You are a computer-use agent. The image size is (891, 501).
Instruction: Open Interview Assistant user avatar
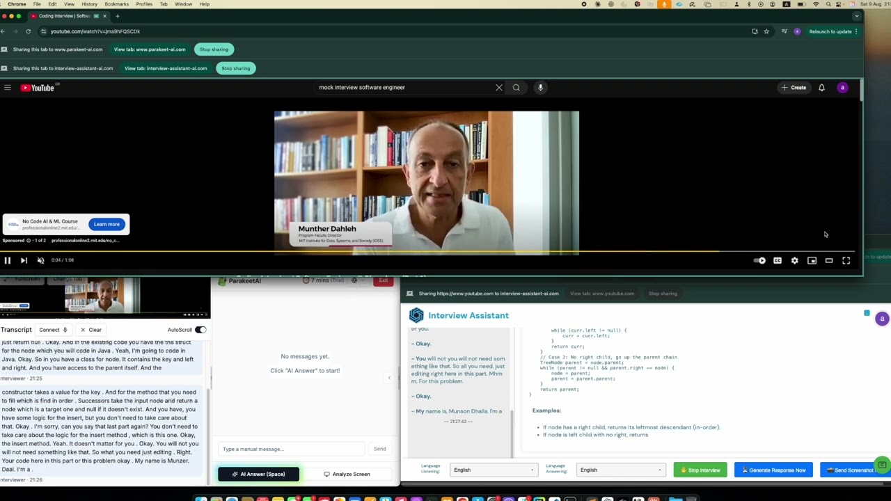[882, 319]
